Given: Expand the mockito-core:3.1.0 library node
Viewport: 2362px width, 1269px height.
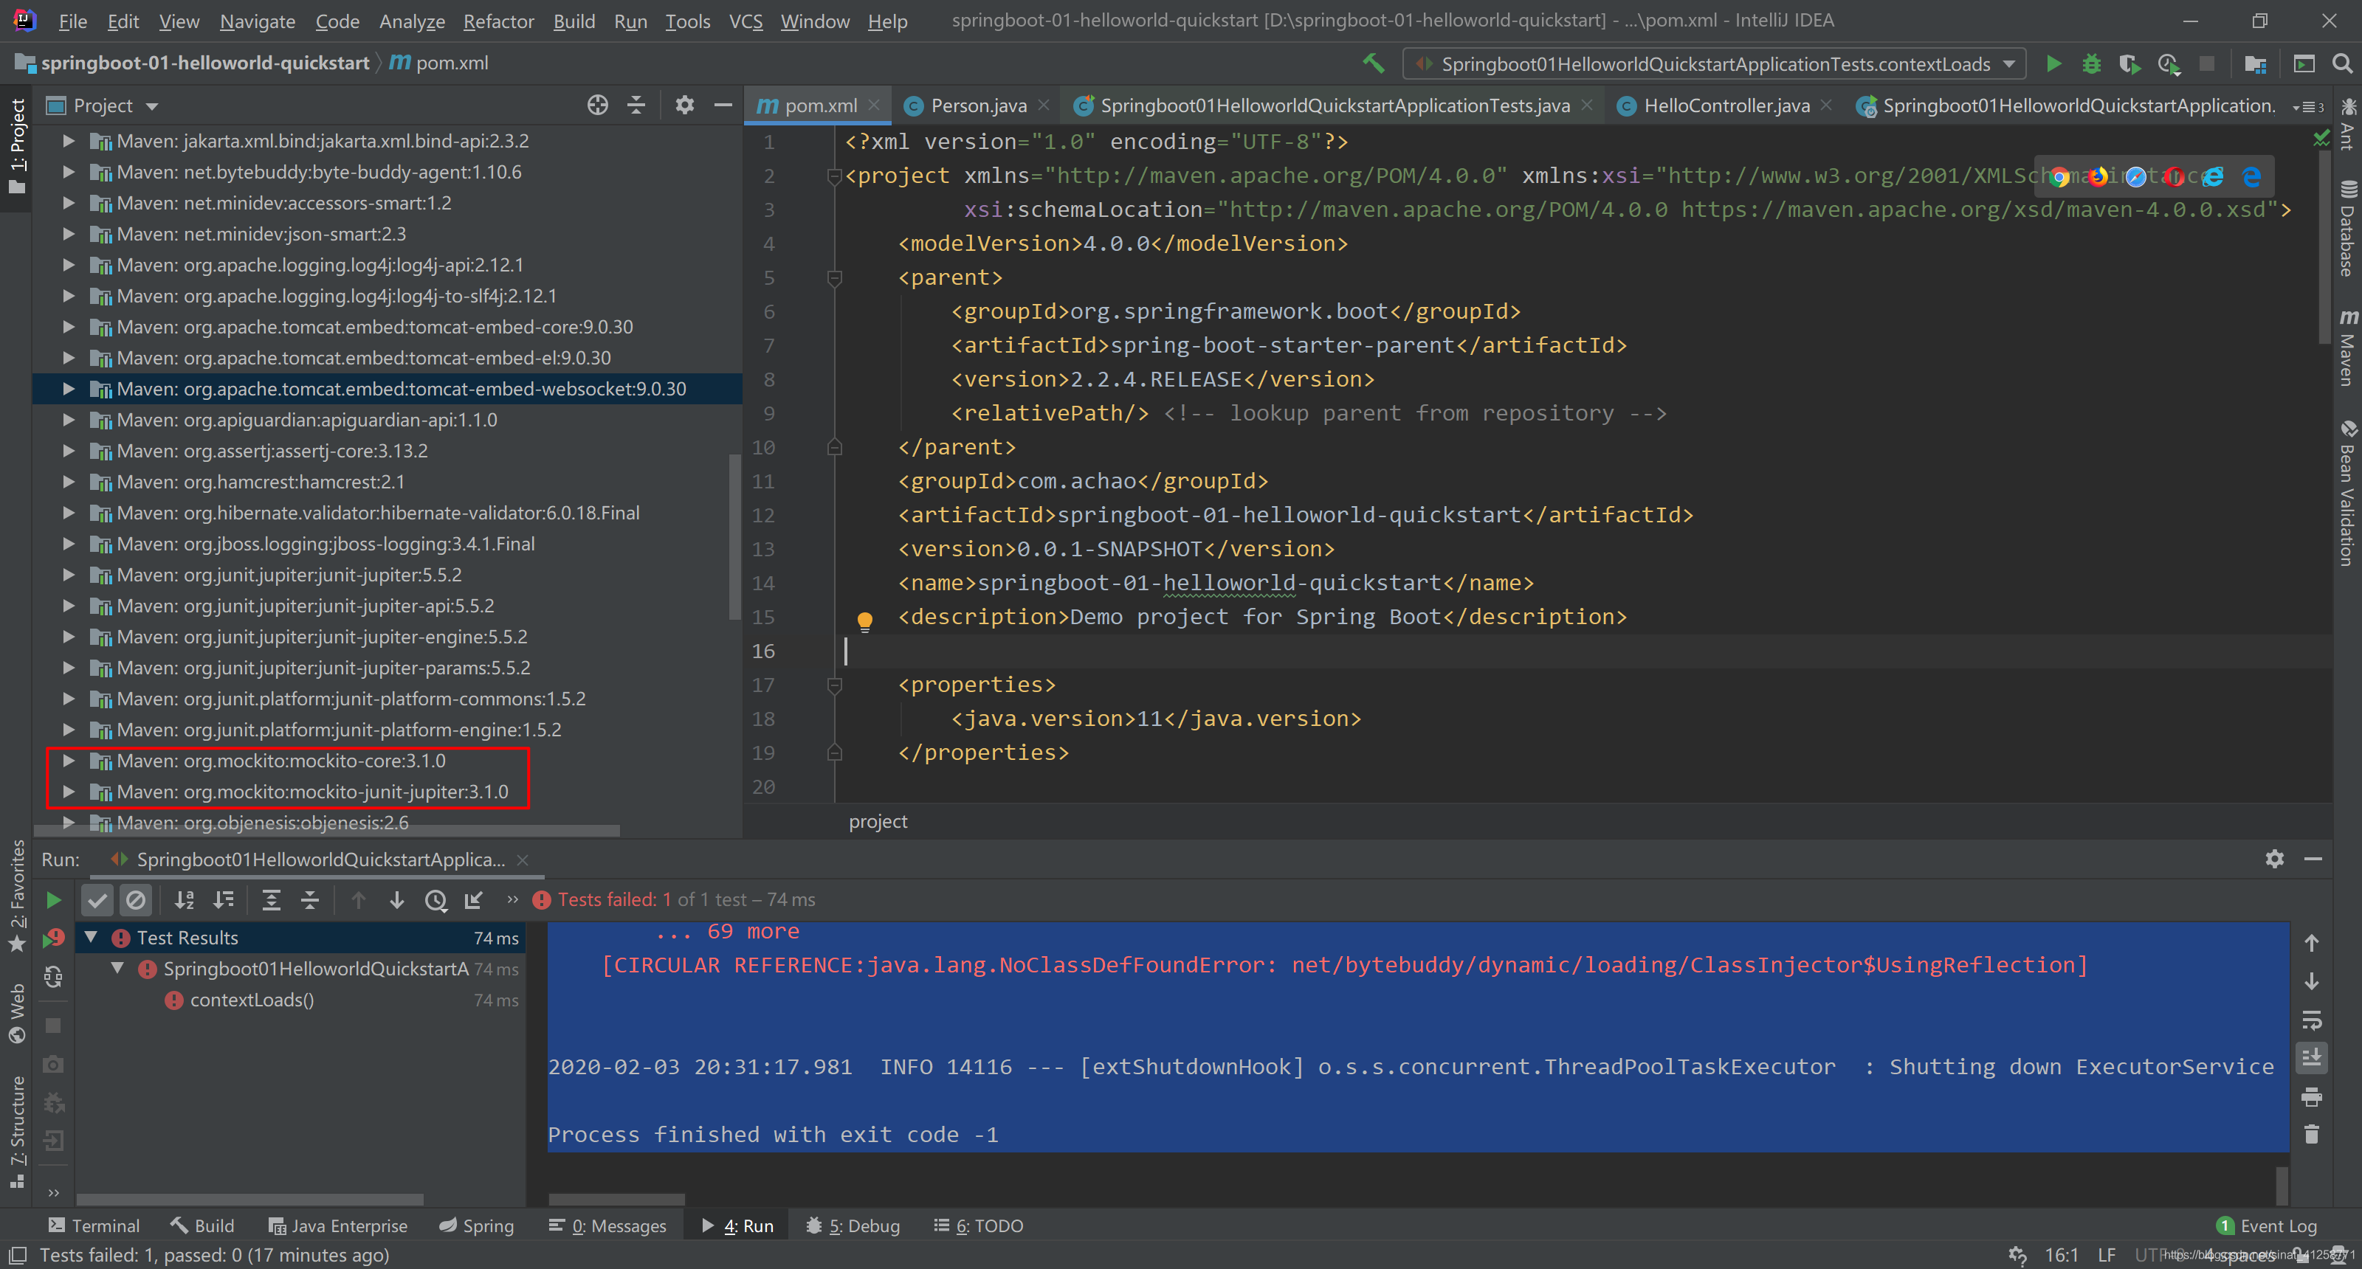Looking at the screenshot, I should tap(68, 761).
